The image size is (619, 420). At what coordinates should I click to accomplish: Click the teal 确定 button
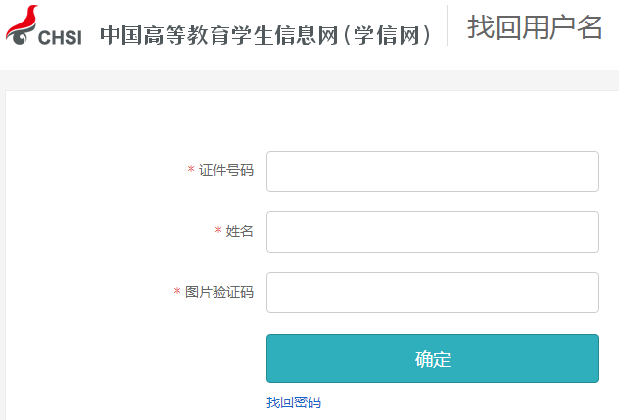[x=433, y=358]
